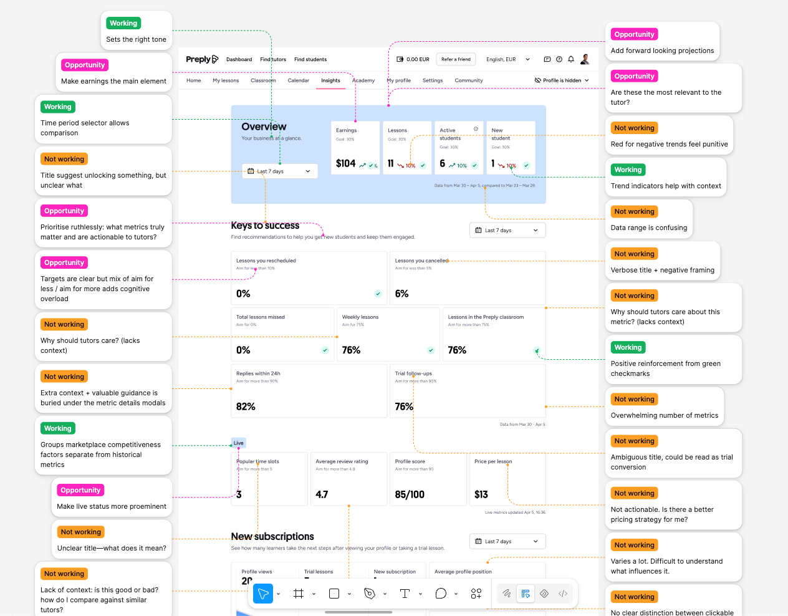Click the diamond arrow mode icon

544,594
